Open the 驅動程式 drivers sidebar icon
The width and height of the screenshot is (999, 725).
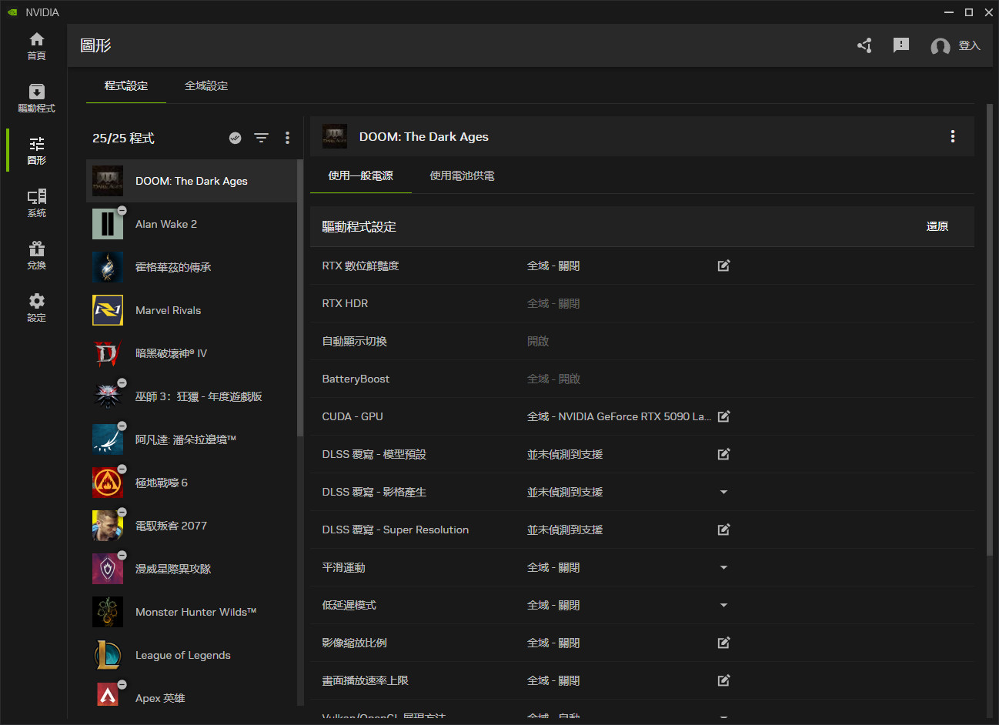tap(36, 99)
